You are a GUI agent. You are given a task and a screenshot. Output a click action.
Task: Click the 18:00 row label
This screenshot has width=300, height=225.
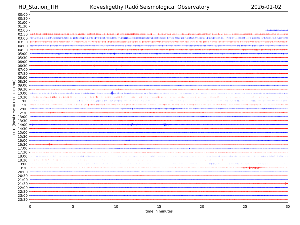pos(23,156)
